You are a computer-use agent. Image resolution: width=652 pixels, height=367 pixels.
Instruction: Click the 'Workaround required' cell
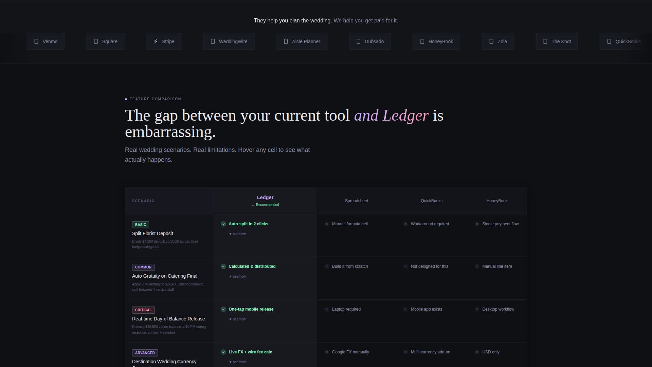coord(432,235)
